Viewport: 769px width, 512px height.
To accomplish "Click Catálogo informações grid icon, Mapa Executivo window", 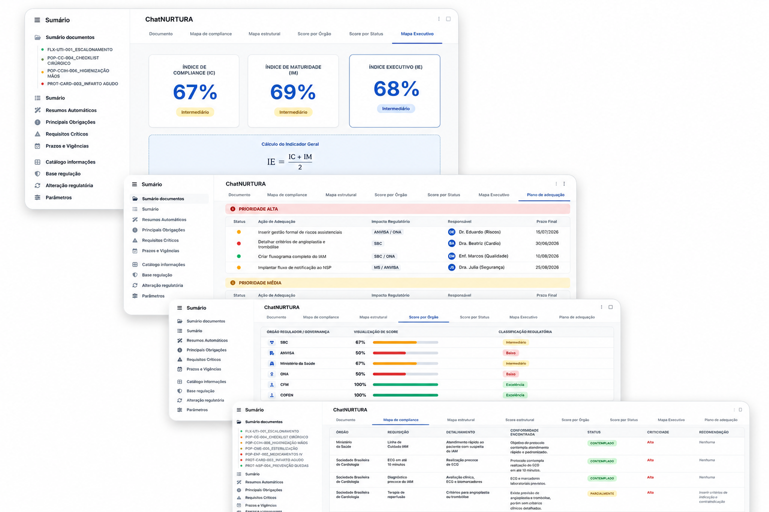I will [38, 162].
